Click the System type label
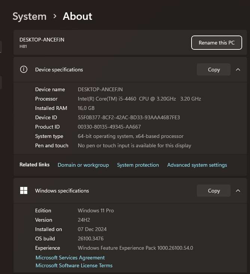This screenshot has height=274, width=250. (49, 136)
